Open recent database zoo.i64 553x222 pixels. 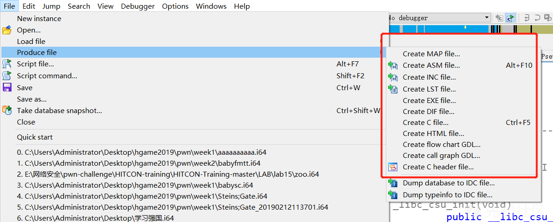(172, 174)
